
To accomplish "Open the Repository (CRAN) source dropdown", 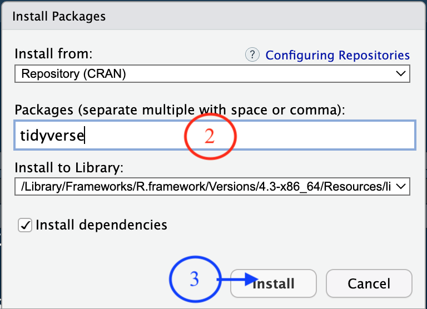I will point(211,74).
